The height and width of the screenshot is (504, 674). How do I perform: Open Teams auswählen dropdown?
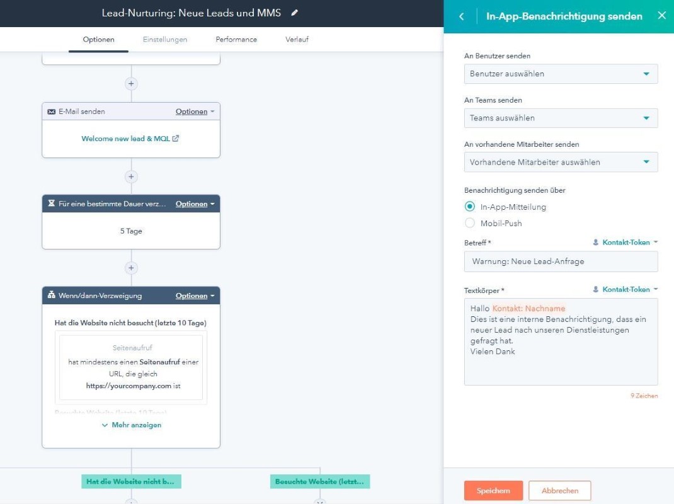pos(561,118)
